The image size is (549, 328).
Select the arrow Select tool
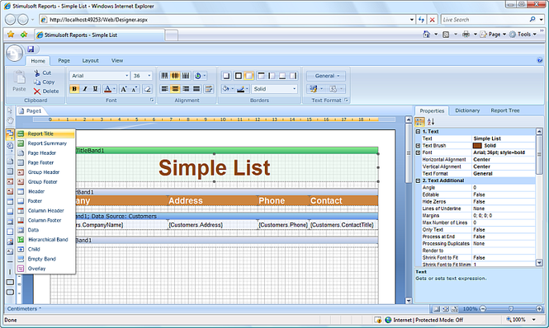[x=10, y=110]
